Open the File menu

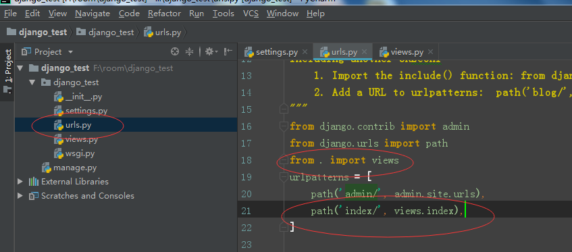tap(11, 14)
